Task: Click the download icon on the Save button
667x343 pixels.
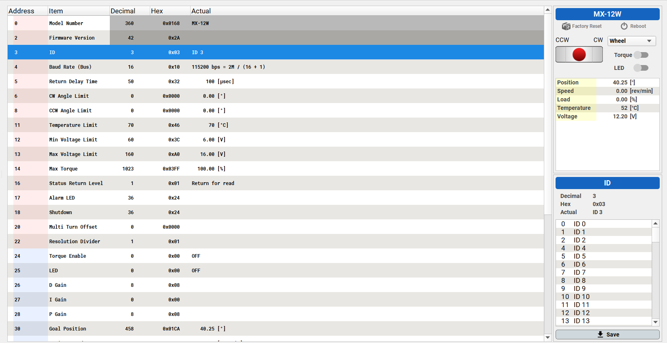Action: pyautogui.click(x=600, y=335)
